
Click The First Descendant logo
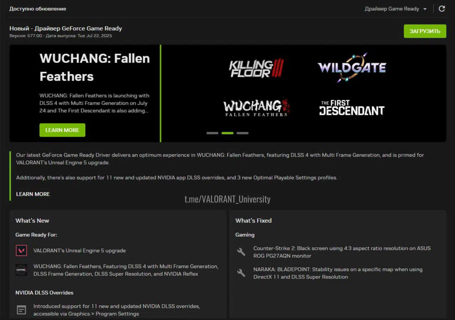(x=352, y=108)
